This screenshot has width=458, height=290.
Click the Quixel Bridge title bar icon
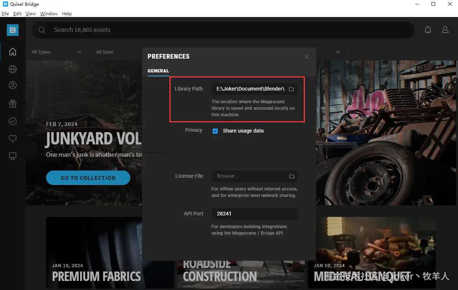coord(5,4)
